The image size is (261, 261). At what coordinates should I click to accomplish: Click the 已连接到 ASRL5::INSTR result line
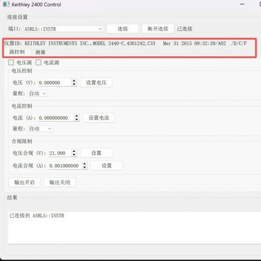[37, 216]
